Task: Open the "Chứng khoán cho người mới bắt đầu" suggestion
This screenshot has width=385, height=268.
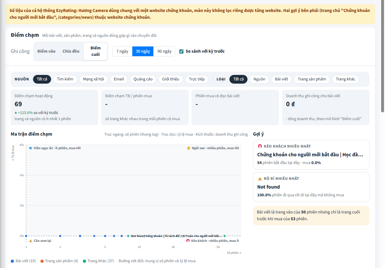Action: 311,155
